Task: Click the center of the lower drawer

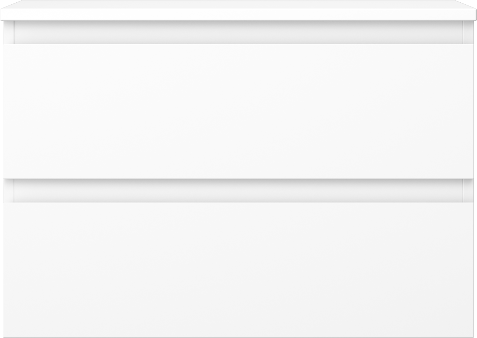Action: (x=238, y=270)
